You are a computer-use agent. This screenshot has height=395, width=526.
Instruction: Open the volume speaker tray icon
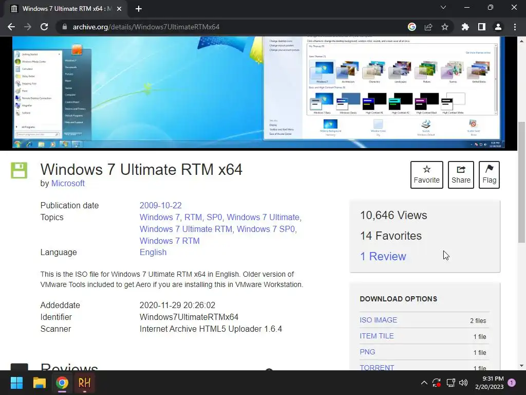pyautogui.click(x=463, y=383)
